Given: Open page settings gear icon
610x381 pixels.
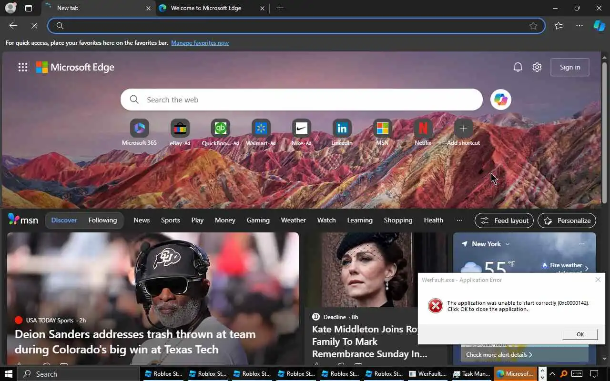Looking at the screenshot, I should [x=537, y=67].
